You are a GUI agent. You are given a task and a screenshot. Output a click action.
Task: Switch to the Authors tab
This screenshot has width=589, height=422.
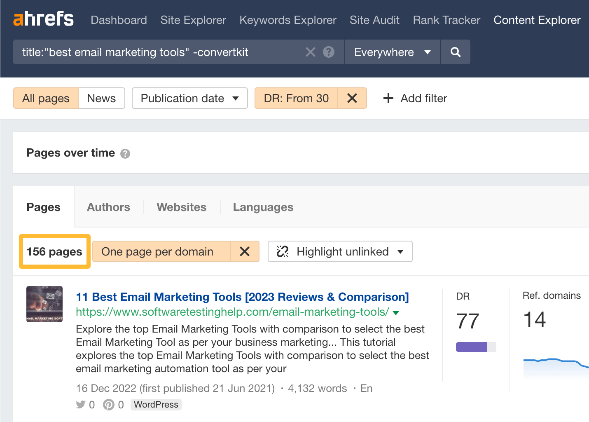point(108,207)
